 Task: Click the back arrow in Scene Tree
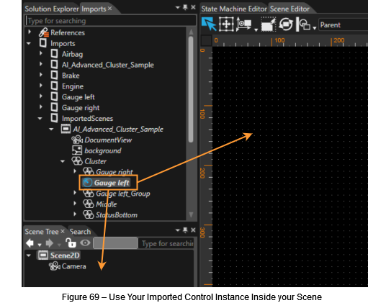30,243
